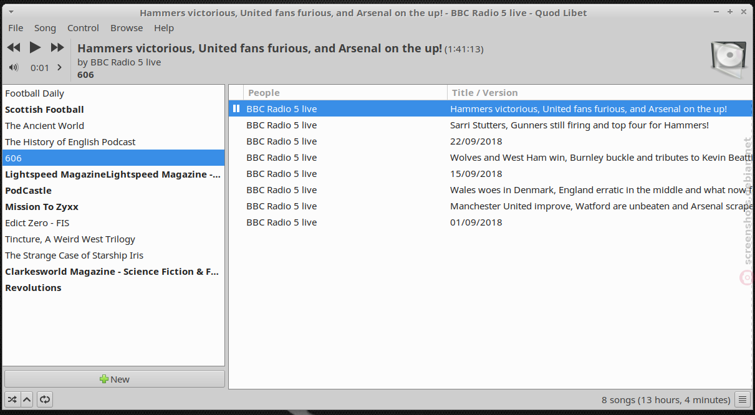Select The History of English Podcast feed
The height and width of the screenshot is (415, 755).
113,142
